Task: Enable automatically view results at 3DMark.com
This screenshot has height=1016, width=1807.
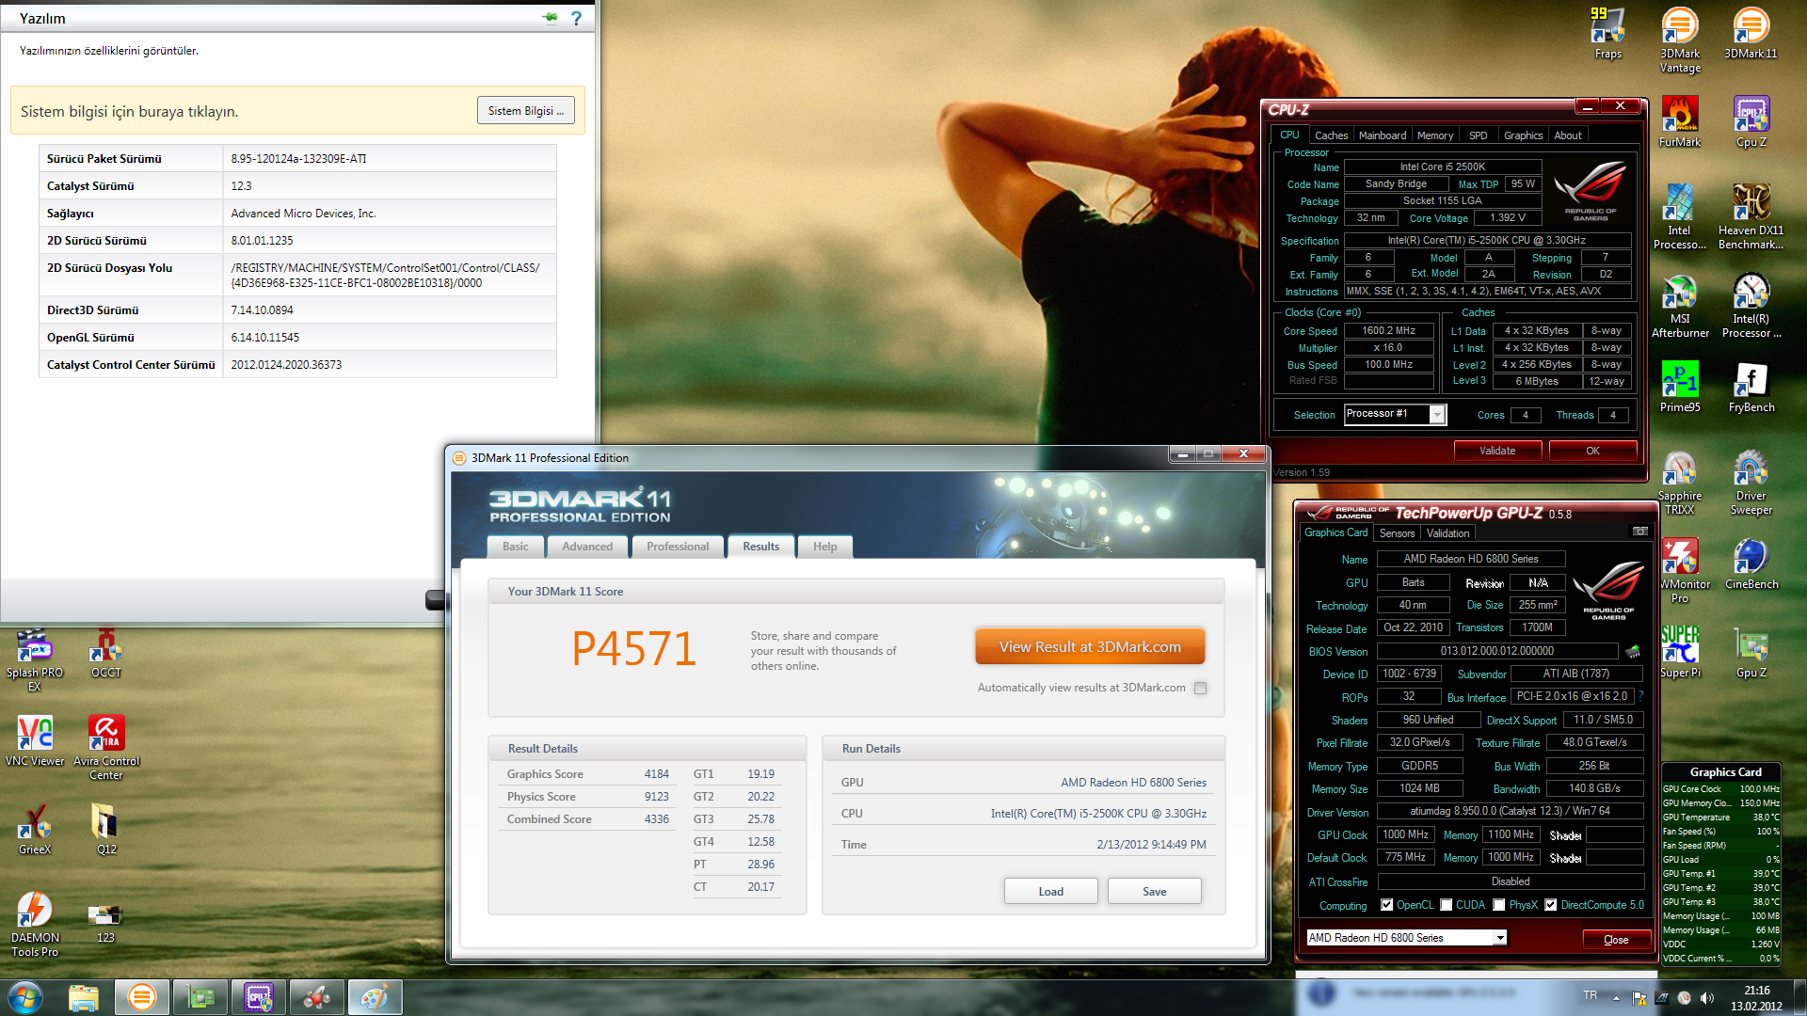Action: click(1200, 689)
